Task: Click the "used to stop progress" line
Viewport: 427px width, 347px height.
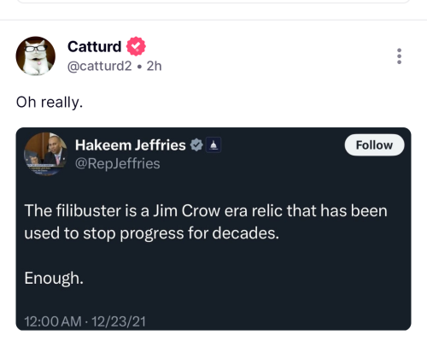Action: pyautogui.click(x=151, y=233)
